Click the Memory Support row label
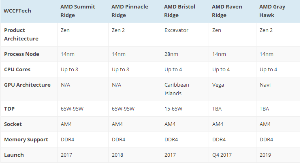Screen dimensions: 301x164 tap(26, 140)
